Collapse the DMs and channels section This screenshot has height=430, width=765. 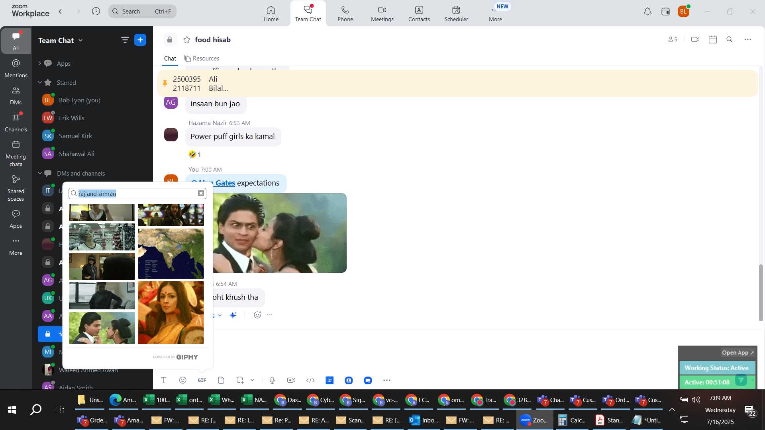point(39,173)
